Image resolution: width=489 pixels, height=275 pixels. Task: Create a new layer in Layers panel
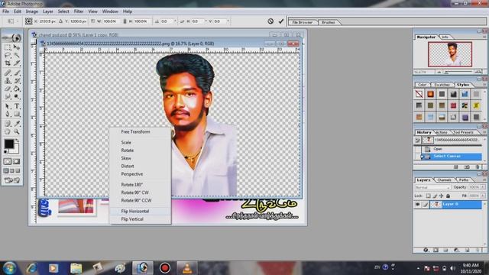[x=467, y=250]
